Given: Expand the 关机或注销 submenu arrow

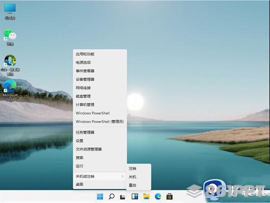Looking at the screenshot, I should (x=122, y=176).
